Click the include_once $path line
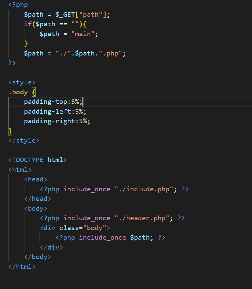 coord(110,238)
